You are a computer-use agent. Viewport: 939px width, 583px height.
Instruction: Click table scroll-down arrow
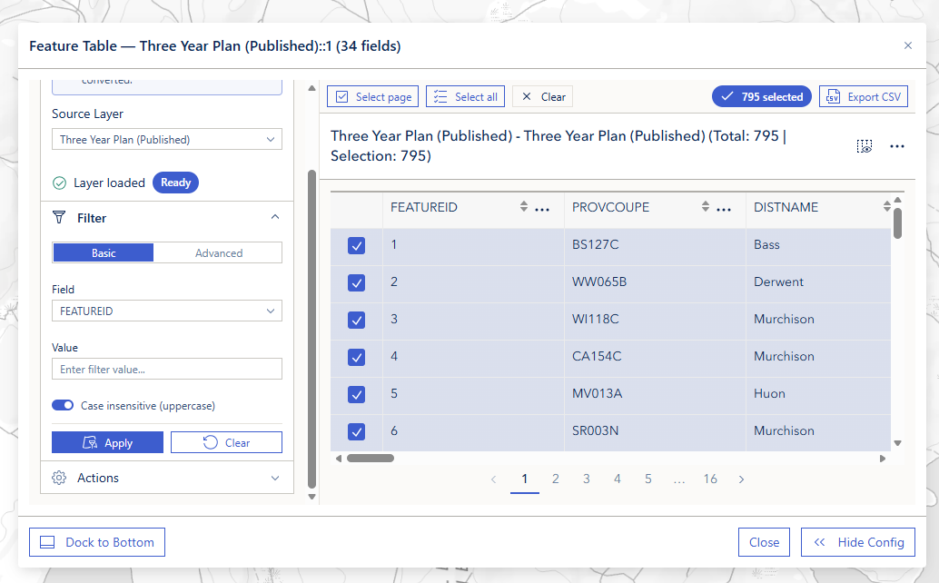897,443
